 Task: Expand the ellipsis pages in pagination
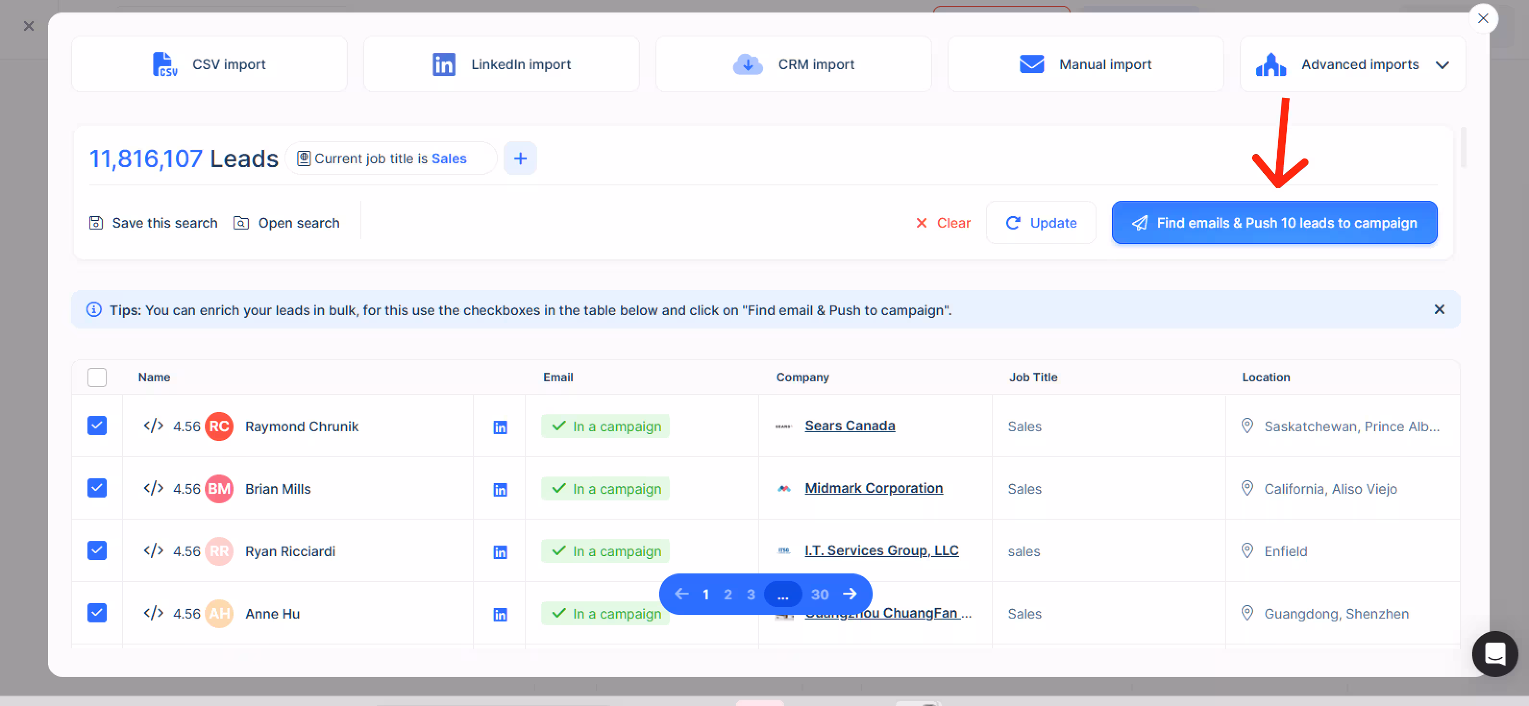pos(783,594)
